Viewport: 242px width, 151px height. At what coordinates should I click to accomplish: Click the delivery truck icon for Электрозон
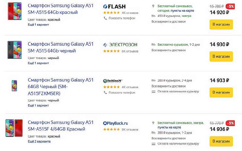coord(153,45)
